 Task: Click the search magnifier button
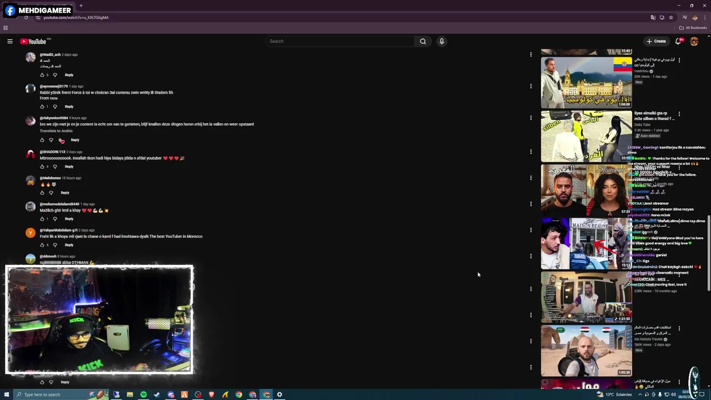[x=423, y=41]
